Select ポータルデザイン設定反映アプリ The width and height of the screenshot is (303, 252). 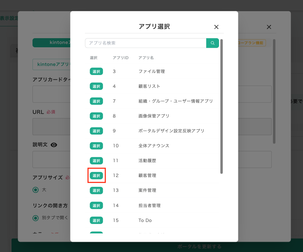96,131
